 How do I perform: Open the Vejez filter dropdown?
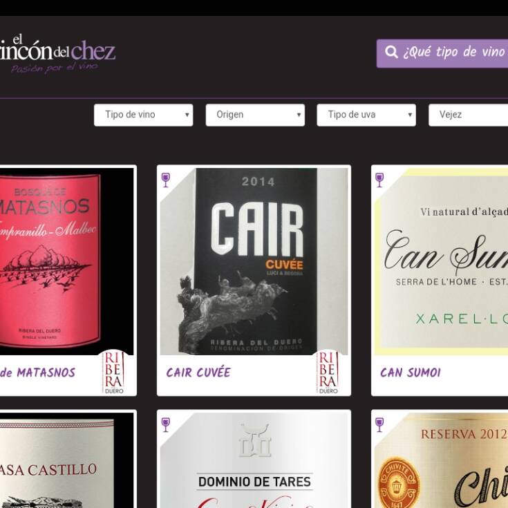pyautogui.click(x=468, y=115)
